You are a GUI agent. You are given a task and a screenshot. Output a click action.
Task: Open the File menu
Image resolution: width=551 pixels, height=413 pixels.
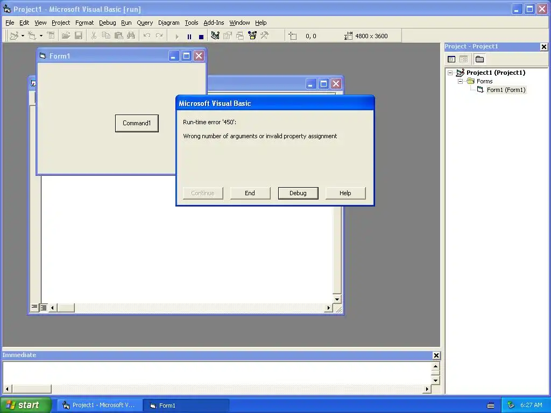[10, 23]
